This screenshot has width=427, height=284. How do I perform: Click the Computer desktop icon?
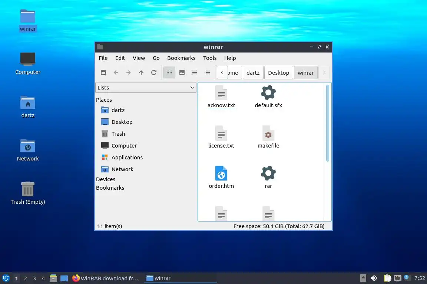pos(28,64)
